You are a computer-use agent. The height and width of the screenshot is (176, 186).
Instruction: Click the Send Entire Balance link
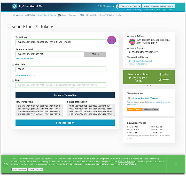(x=25, y=58)
